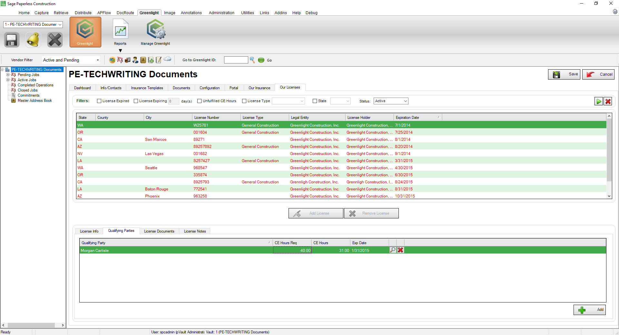Enable the Unfulfilled CE Hours filter
This screenshot has width=619, height=335.
coord(200,101)
